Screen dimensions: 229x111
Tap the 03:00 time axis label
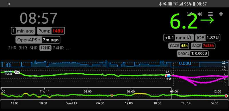[88, 92]
